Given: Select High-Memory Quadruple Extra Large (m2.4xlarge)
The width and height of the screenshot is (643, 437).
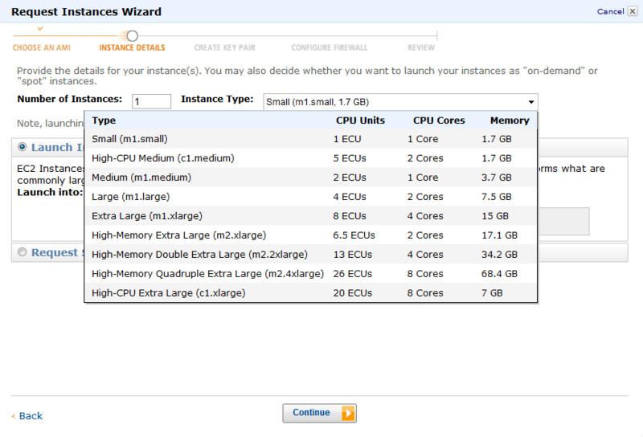Looking at the screenshot, I should click(x=310, y=274).
